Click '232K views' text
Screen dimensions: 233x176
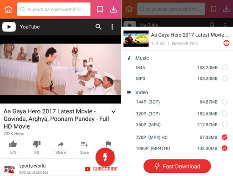14,134
